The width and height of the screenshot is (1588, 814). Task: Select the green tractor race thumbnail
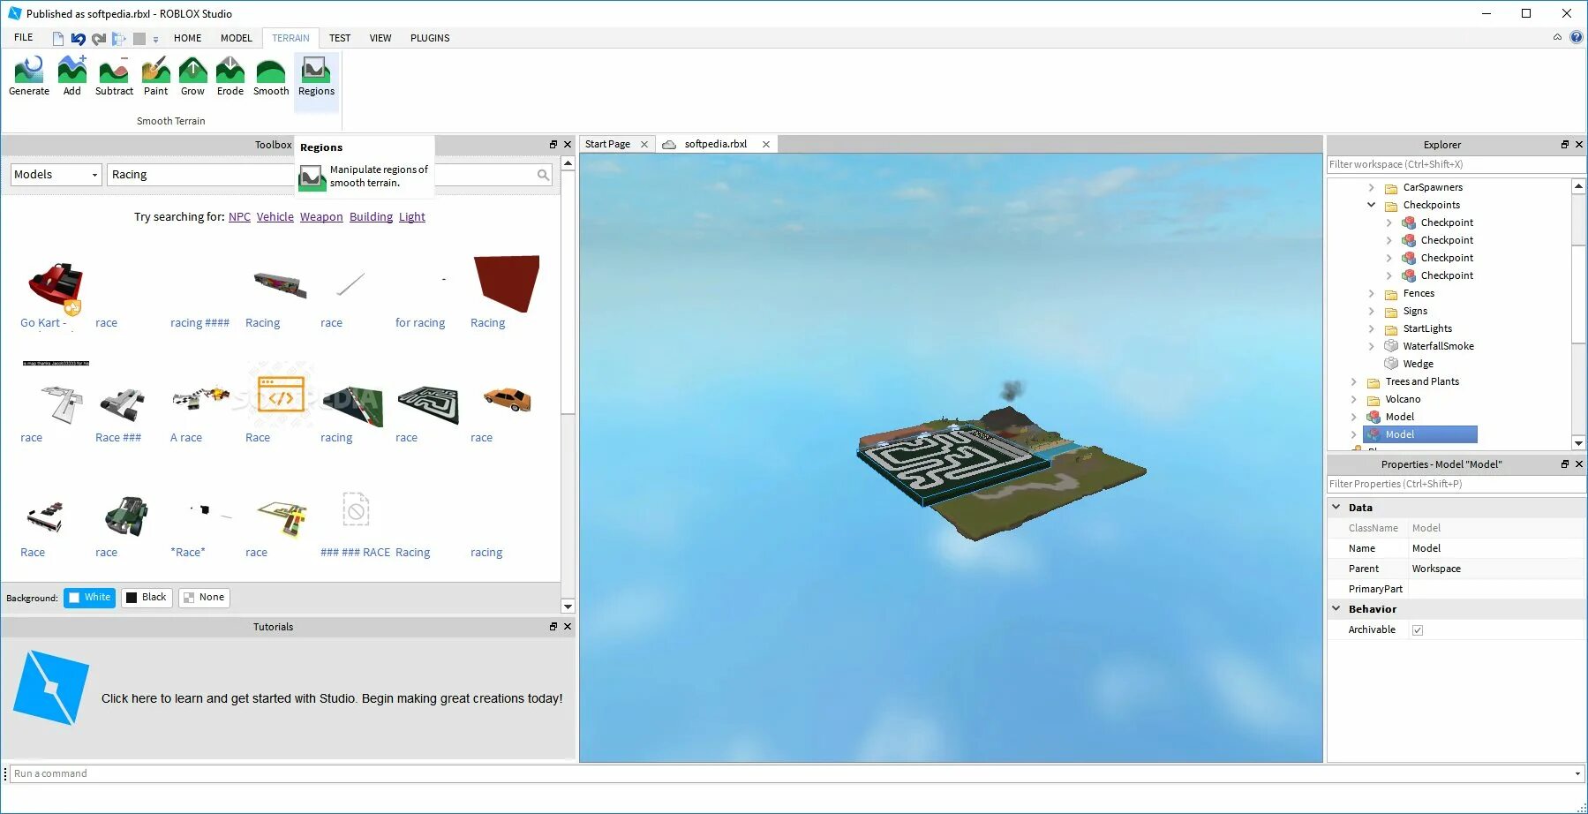click(126, 516)
